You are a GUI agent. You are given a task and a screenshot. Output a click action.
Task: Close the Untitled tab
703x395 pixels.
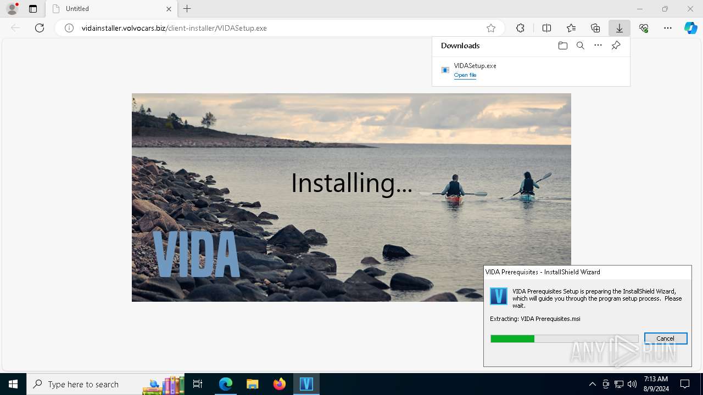click(169, 9)
